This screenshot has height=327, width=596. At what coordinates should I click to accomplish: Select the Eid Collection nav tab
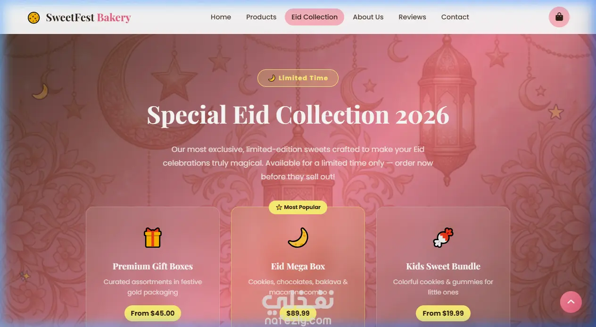point(315,17)
